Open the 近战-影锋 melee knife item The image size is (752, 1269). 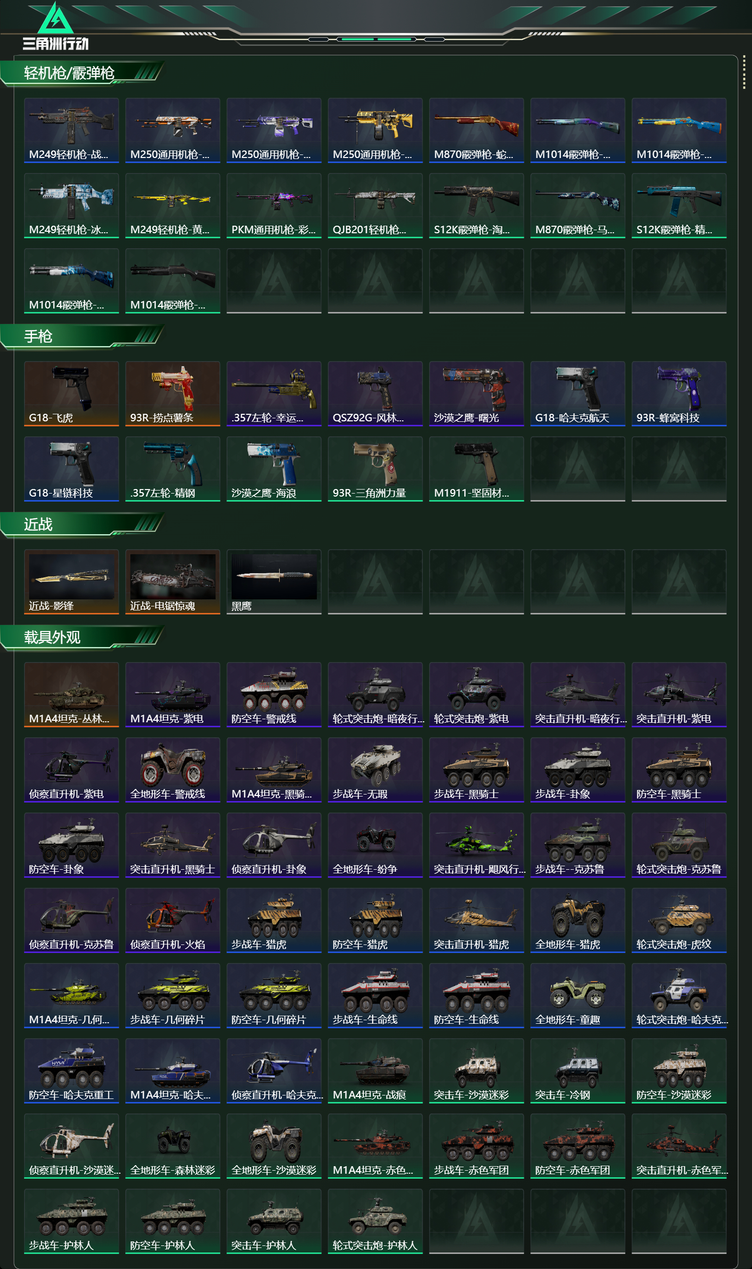coord(72,581)
